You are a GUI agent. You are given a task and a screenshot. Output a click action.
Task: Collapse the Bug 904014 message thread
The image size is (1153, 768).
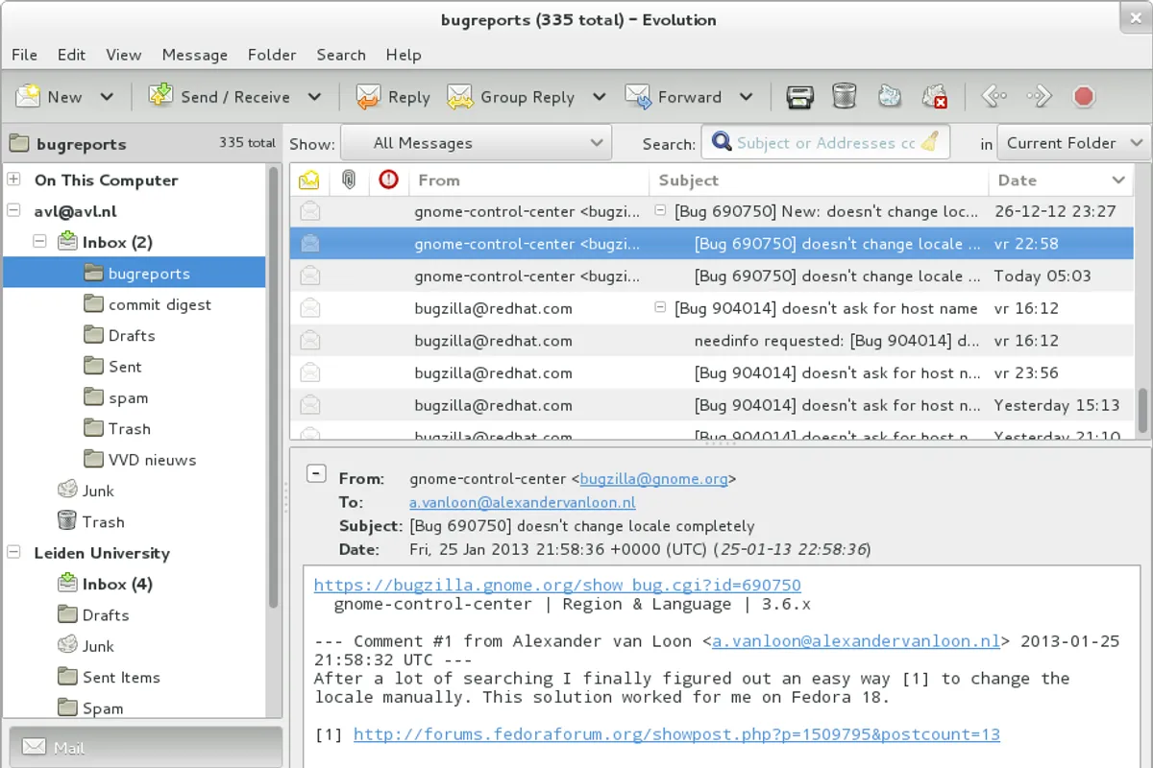(660, 307)
